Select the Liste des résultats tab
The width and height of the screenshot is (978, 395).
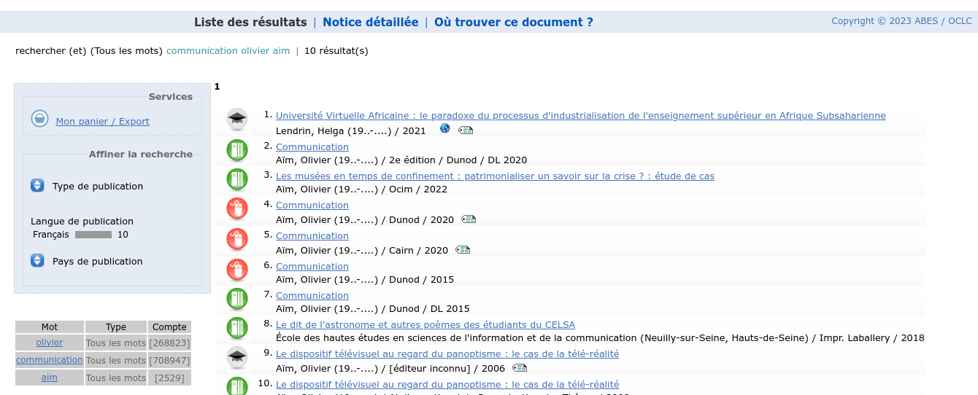tap(250, 22)
